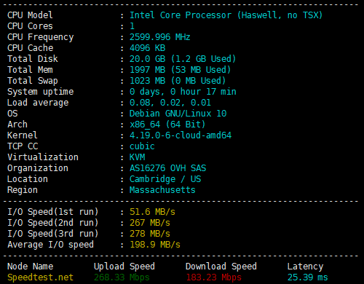The width and height of the screenshot is (364, 284).
Task: Select the Load average numbers
Action: coord(170,103)
